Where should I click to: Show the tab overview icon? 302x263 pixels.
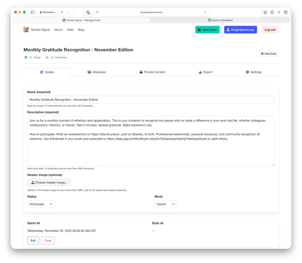pos(286,12)
